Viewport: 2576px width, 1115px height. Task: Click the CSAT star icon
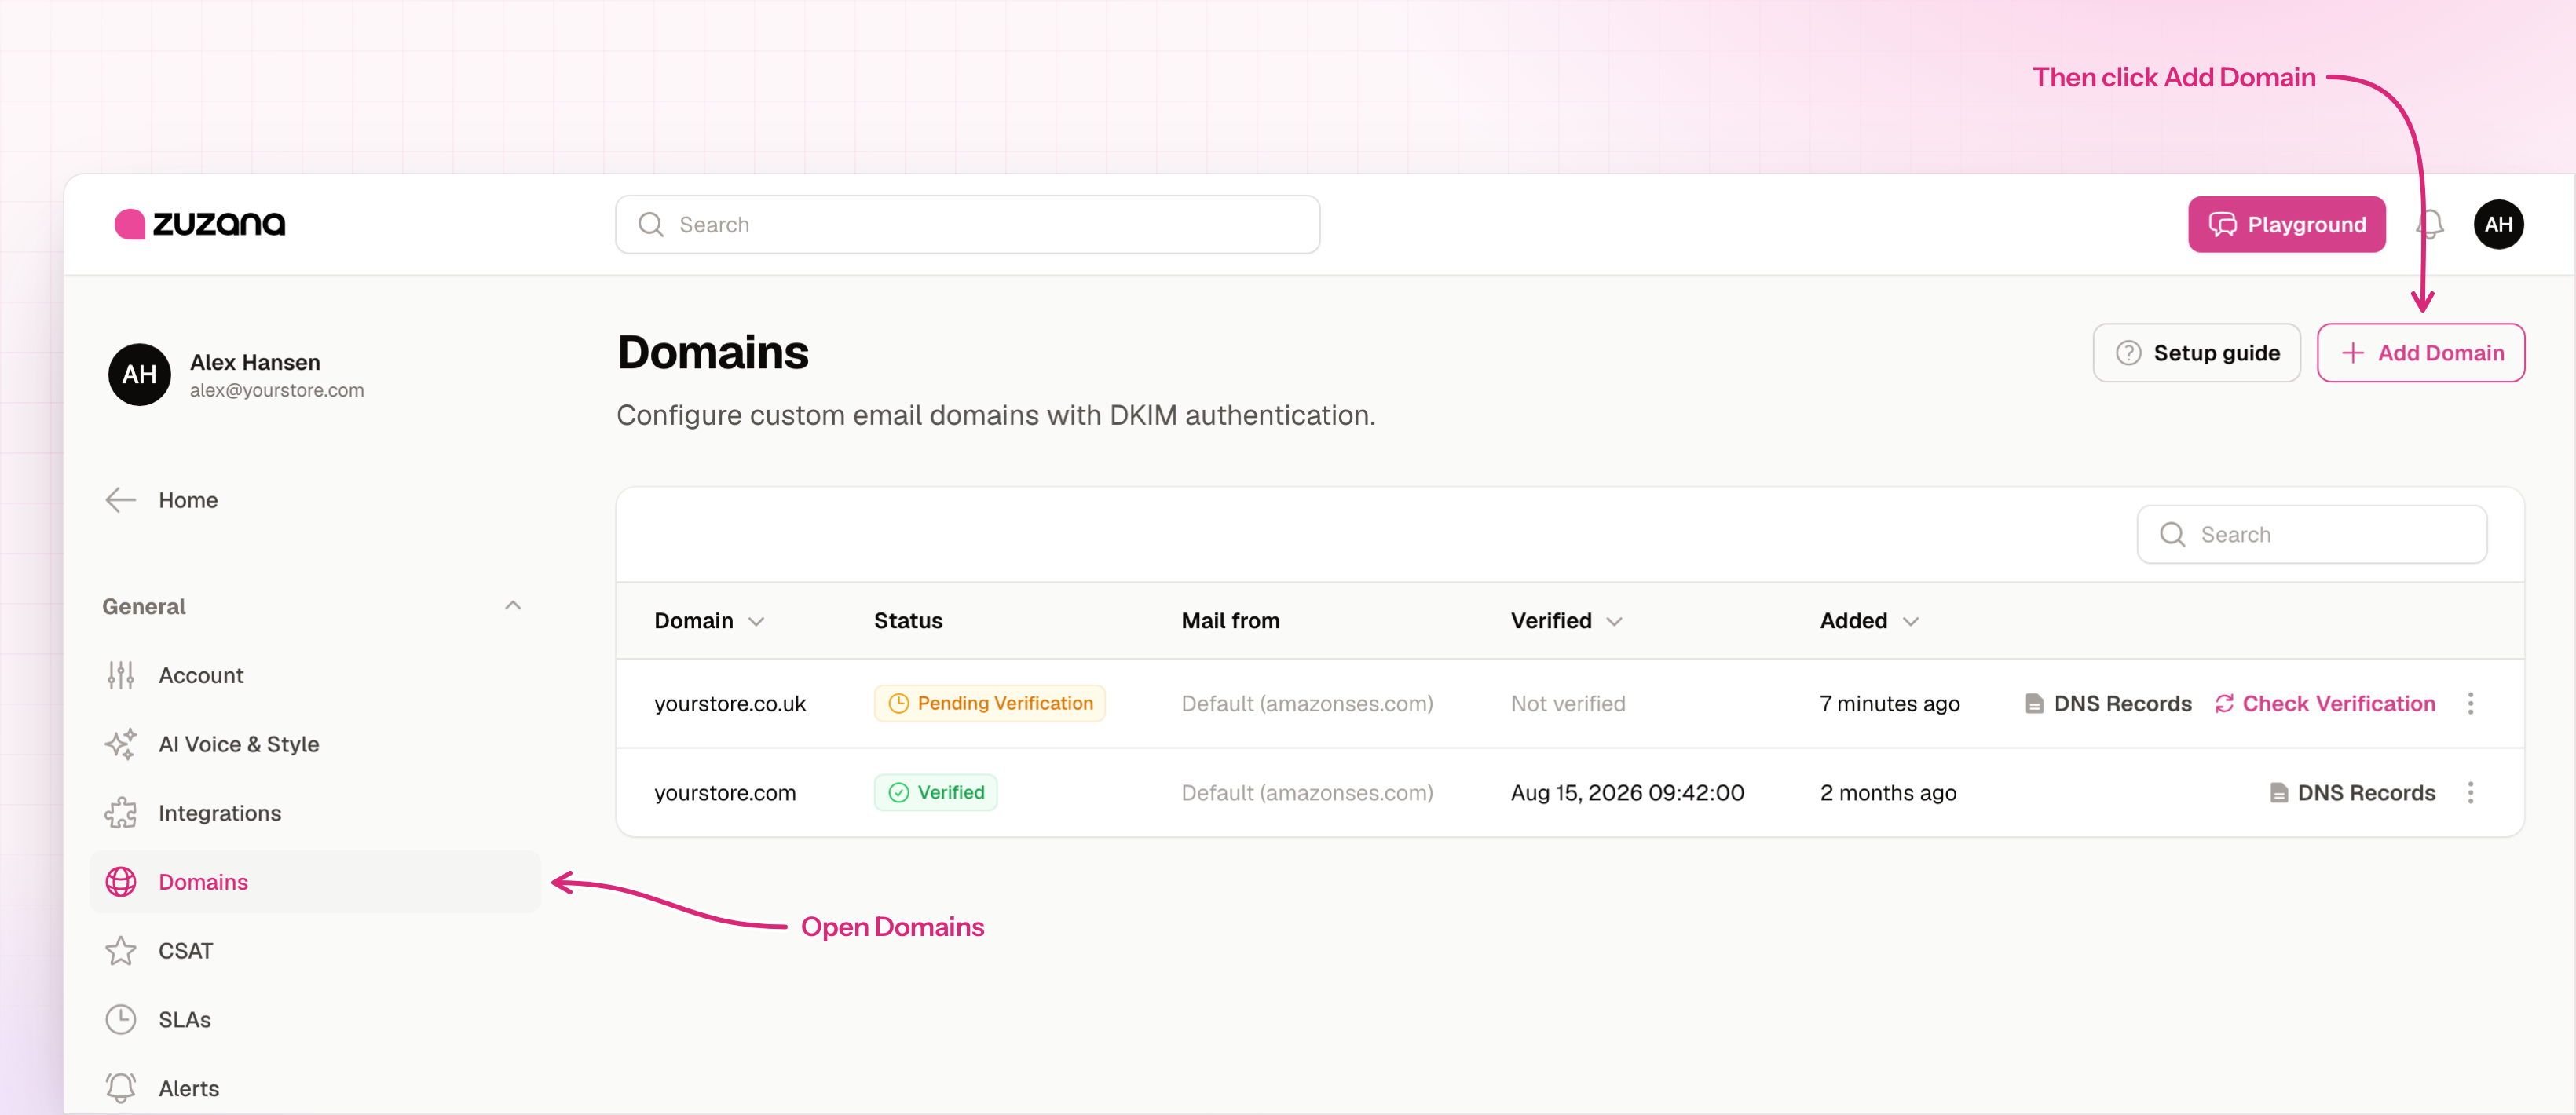point(120,951)
